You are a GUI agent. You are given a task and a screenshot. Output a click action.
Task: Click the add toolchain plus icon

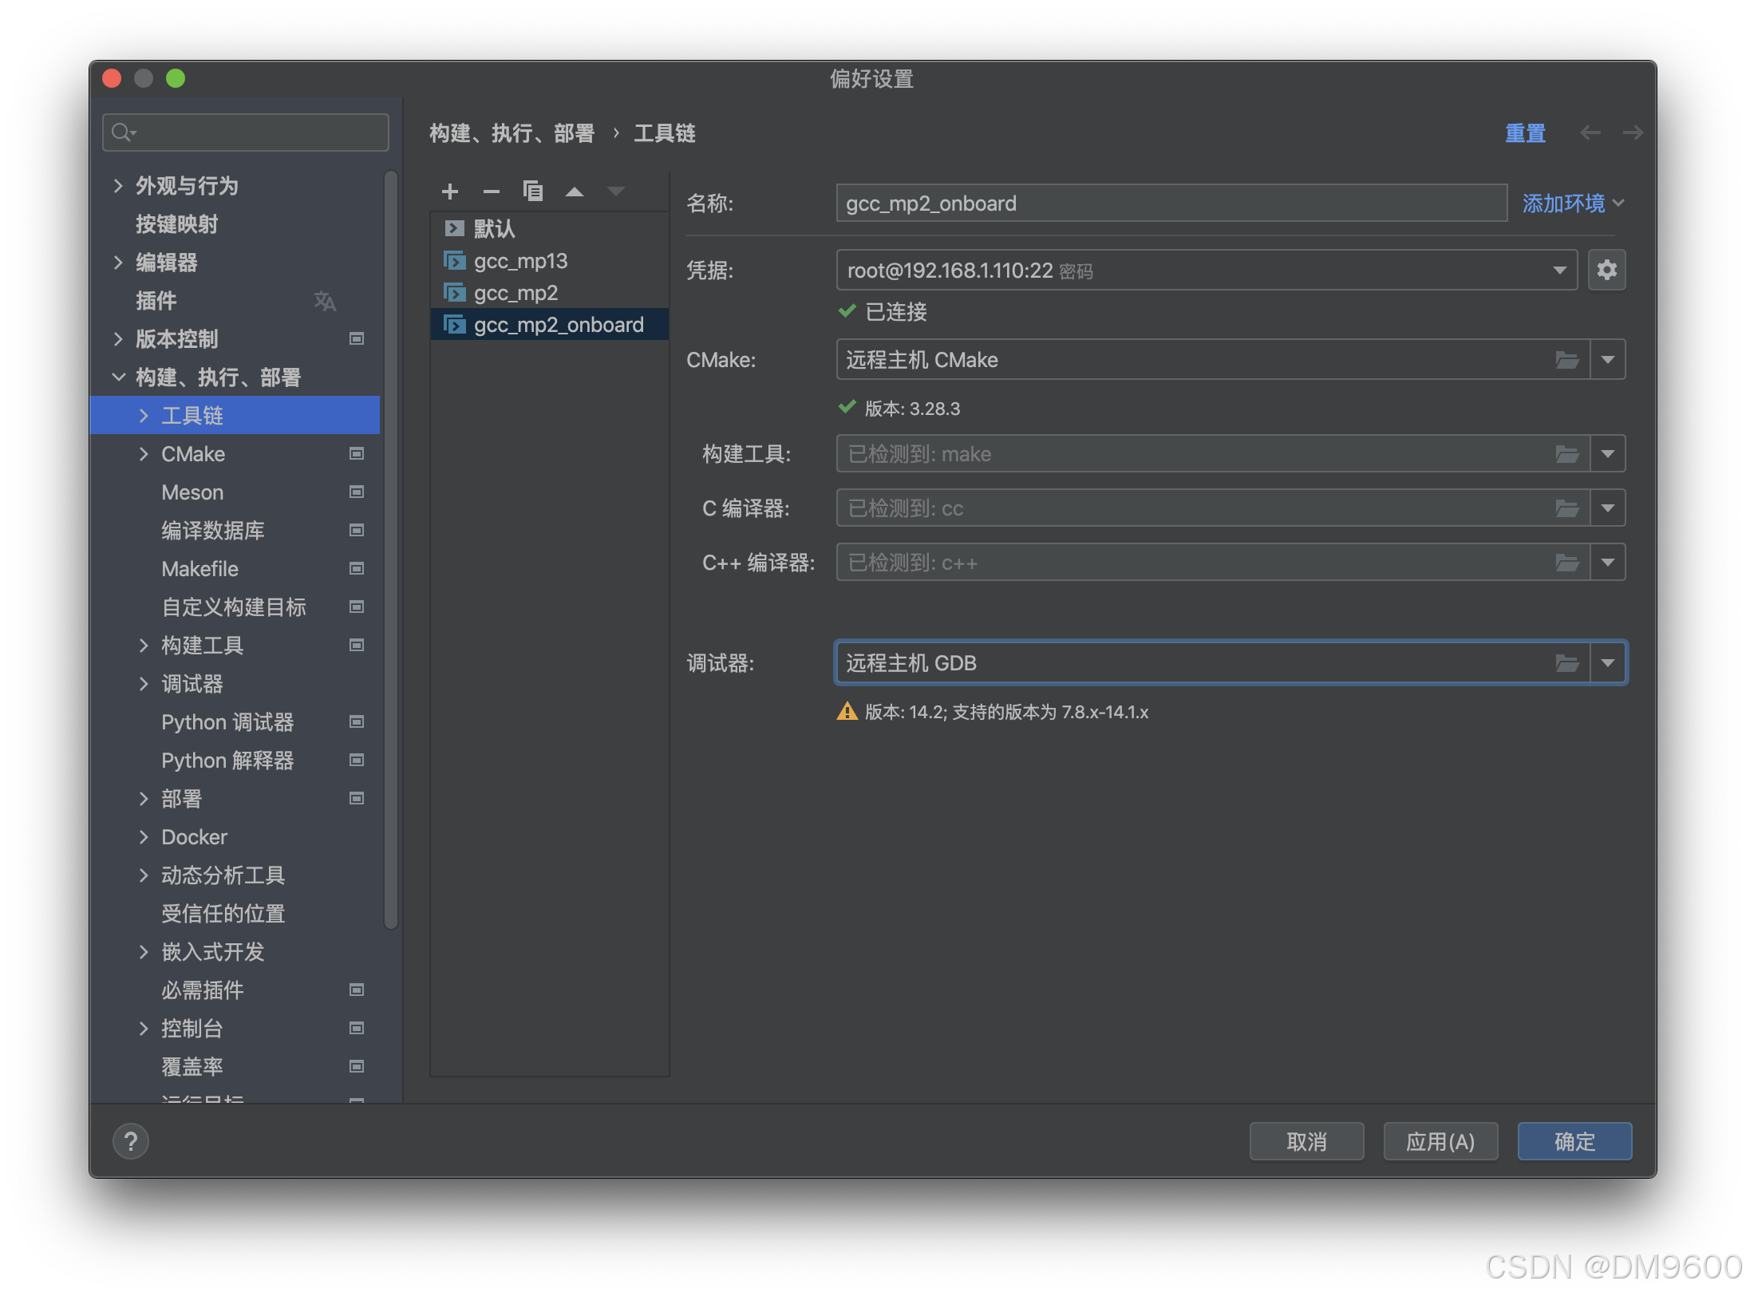point(450,192)
